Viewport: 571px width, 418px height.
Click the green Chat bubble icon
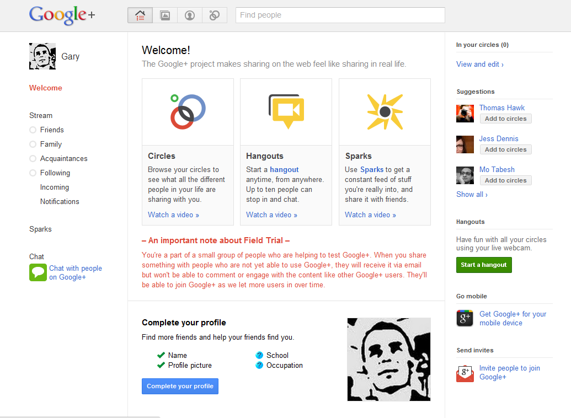pos(38,272)
